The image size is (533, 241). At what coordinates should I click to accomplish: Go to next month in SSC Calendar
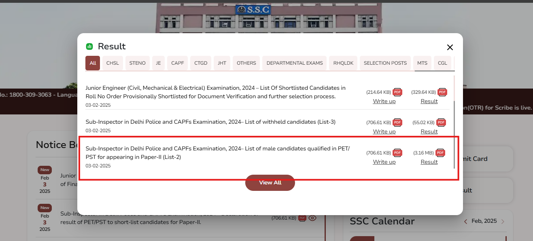coord(503,221)
